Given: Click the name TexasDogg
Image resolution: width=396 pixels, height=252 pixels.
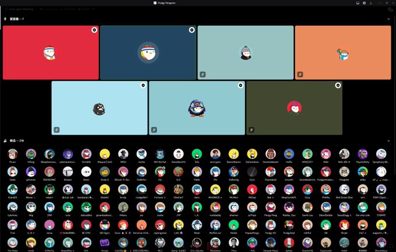Looking at the screenshot, I should click(x=344, y=215).
